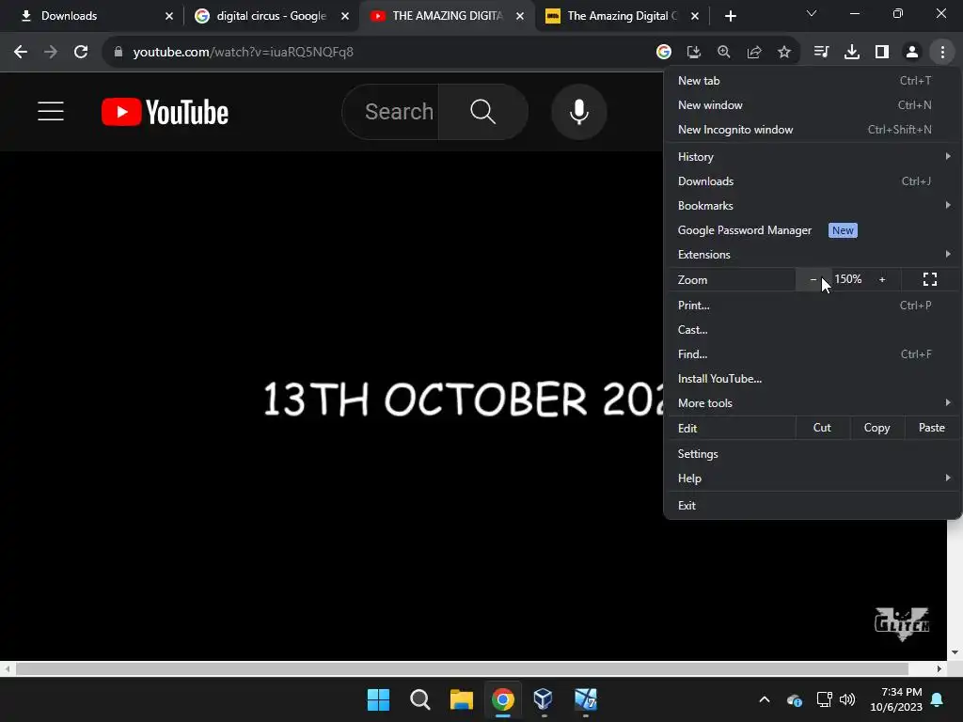Viewport: 963px width, 722px height.
Task: Click the horizontal page scrollbar
Action: (462, 668)
